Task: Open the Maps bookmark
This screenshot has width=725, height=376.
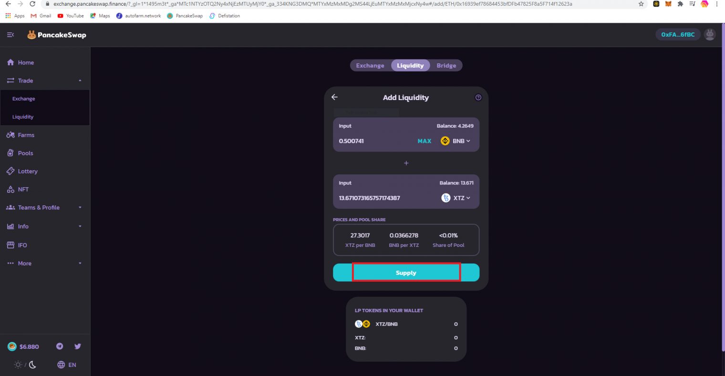Action: (x=100, y=16)
